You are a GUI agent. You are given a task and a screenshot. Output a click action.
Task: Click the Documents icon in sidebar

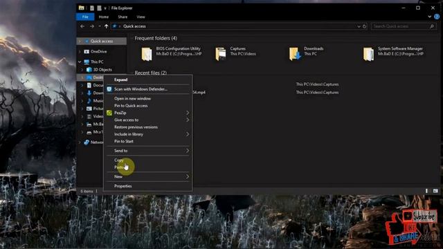coord(89,85)
